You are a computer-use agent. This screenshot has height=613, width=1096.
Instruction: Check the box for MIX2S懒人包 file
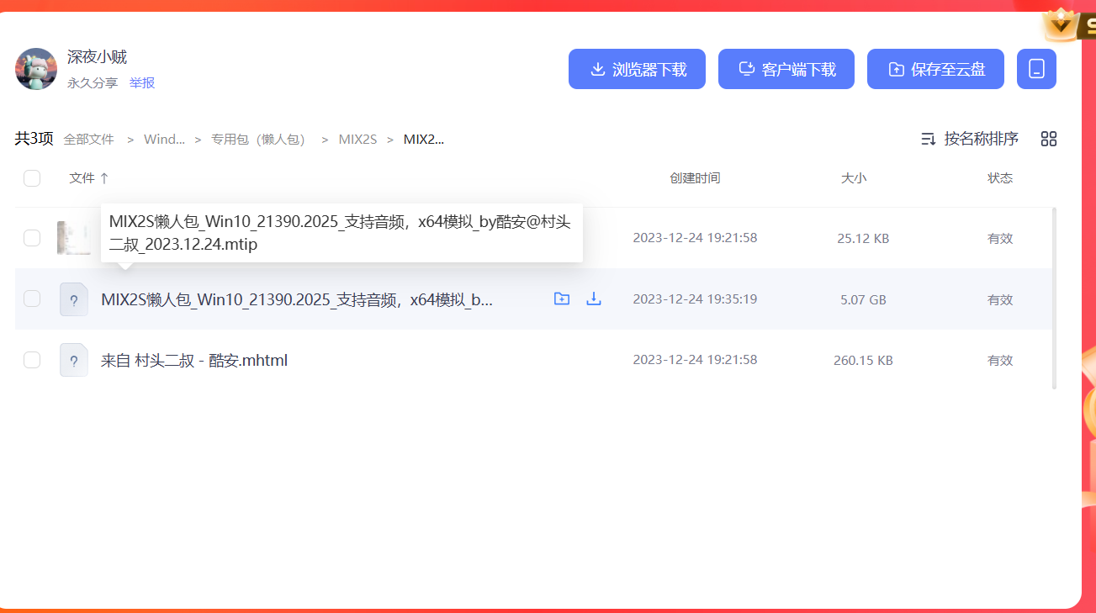(32, 299)
